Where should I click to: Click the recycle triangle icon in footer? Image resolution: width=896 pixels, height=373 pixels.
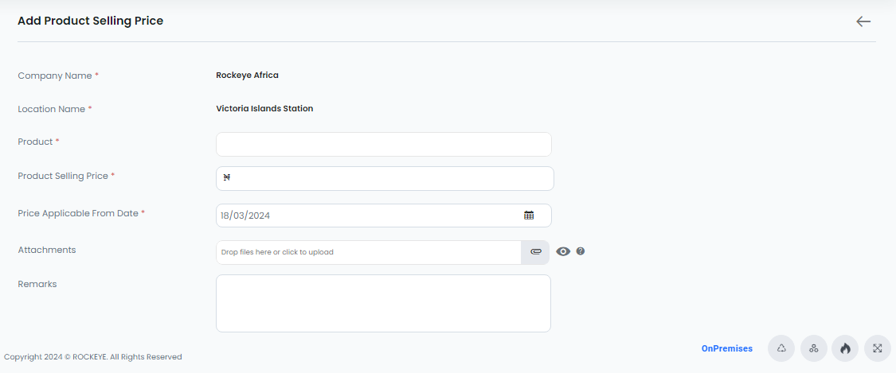[781, 348]
